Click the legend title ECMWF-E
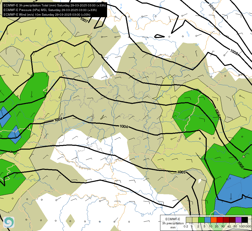 173,219
